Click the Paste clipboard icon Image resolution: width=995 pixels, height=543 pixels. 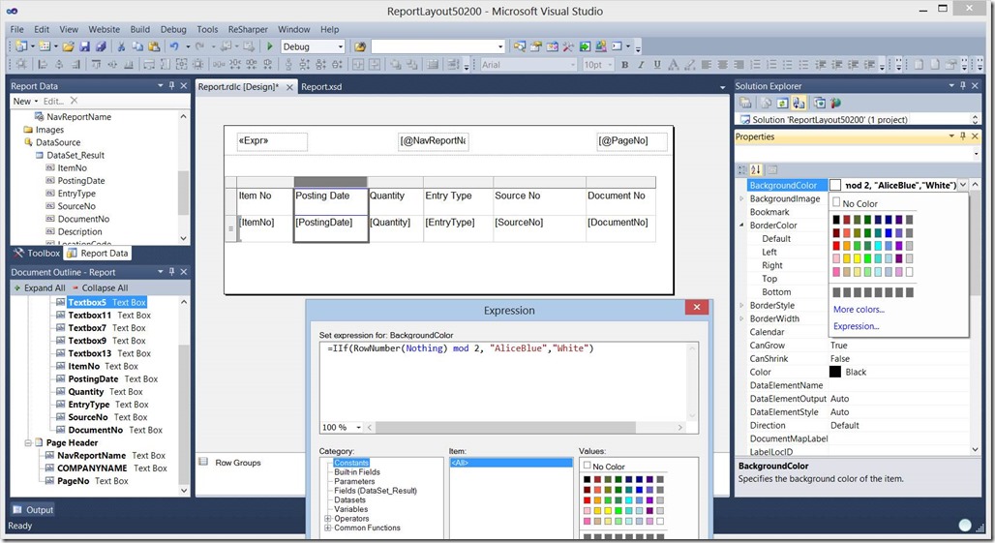coord(154,46)
